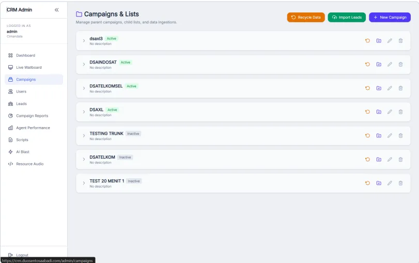419x263 pixels.
Task: Expand the DSAINDOSAT campaign row
Action: point(84,65)
